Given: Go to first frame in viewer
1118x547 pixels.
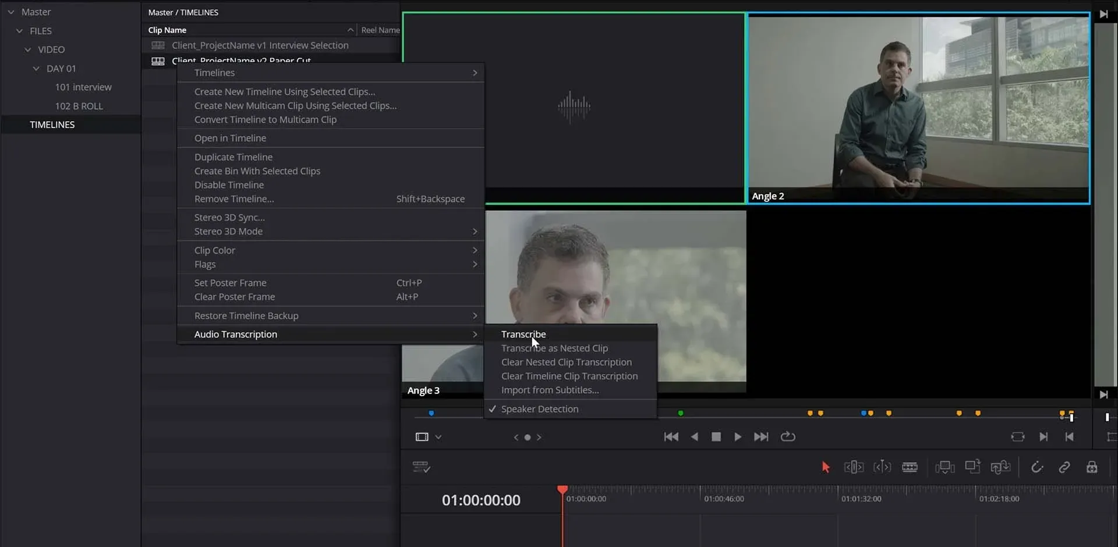Looking at the screenshot, I should (x=671, y=437).
